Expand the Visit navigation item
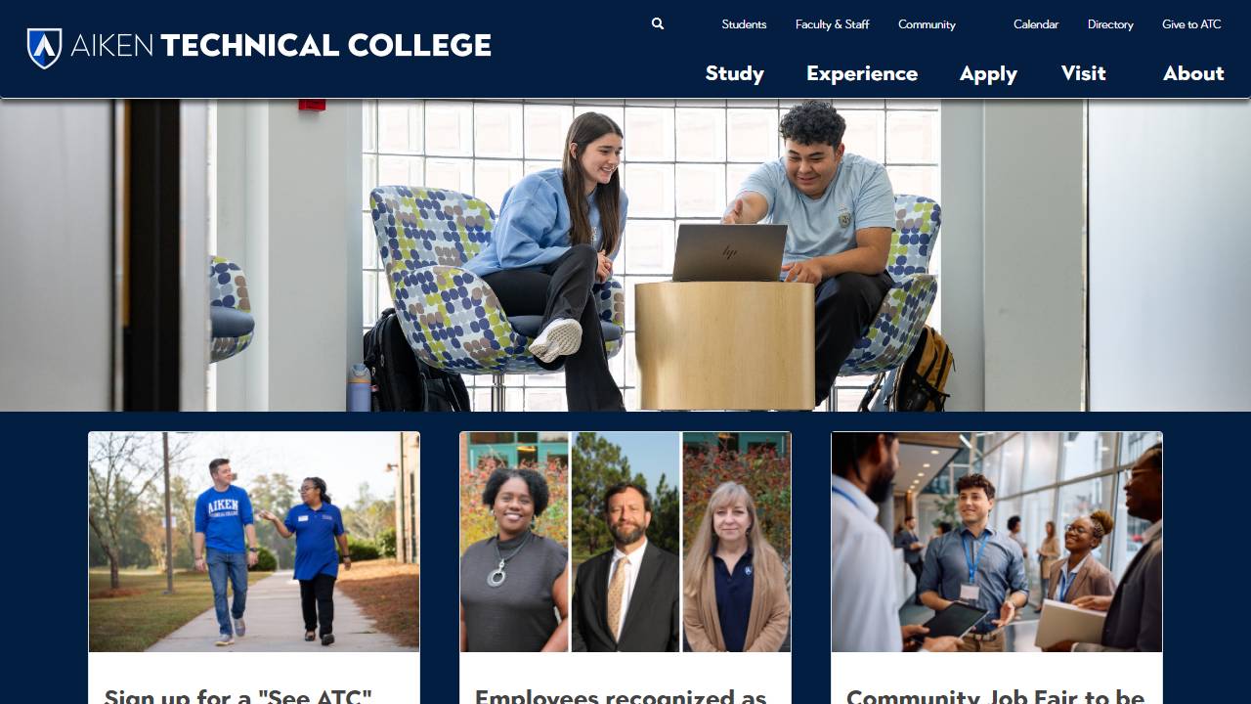The image size is (1251, 704). (1084, 73)
